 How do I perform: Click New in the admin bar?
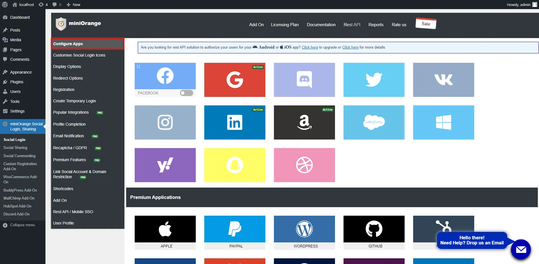(73, 5)
